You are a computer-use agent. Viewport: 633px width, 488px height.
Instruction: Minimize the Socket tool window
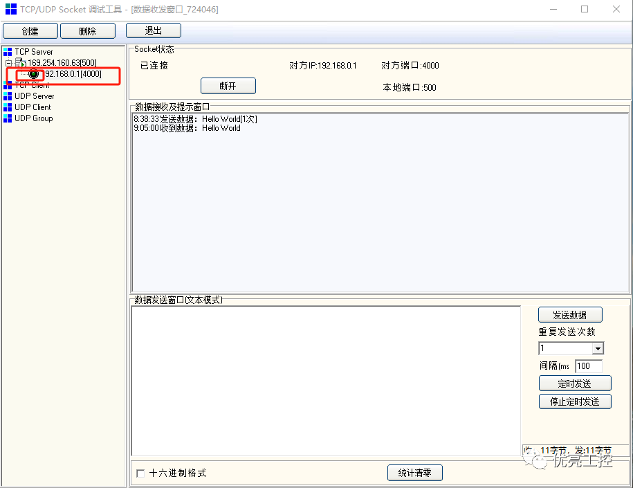click(x=553, y=9)
